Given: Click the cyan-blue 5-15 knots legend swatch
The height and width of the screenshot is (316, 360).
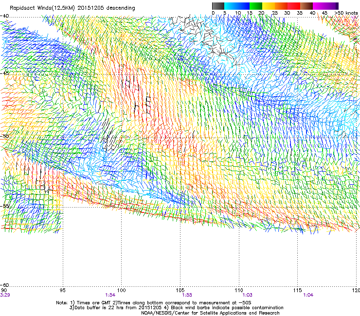Looking at the screenshot, I should pyautogui.click(x=237, y=6).
